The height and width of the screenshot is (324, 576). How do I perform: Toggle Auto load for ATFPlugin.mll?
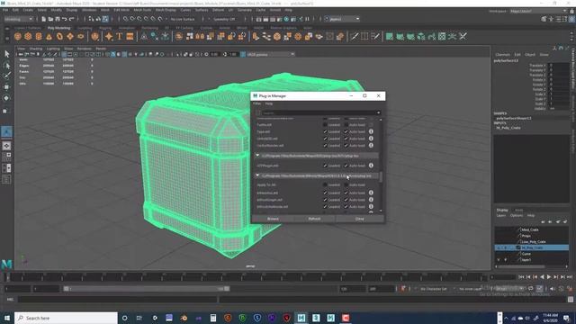click(x=346, y=166)
